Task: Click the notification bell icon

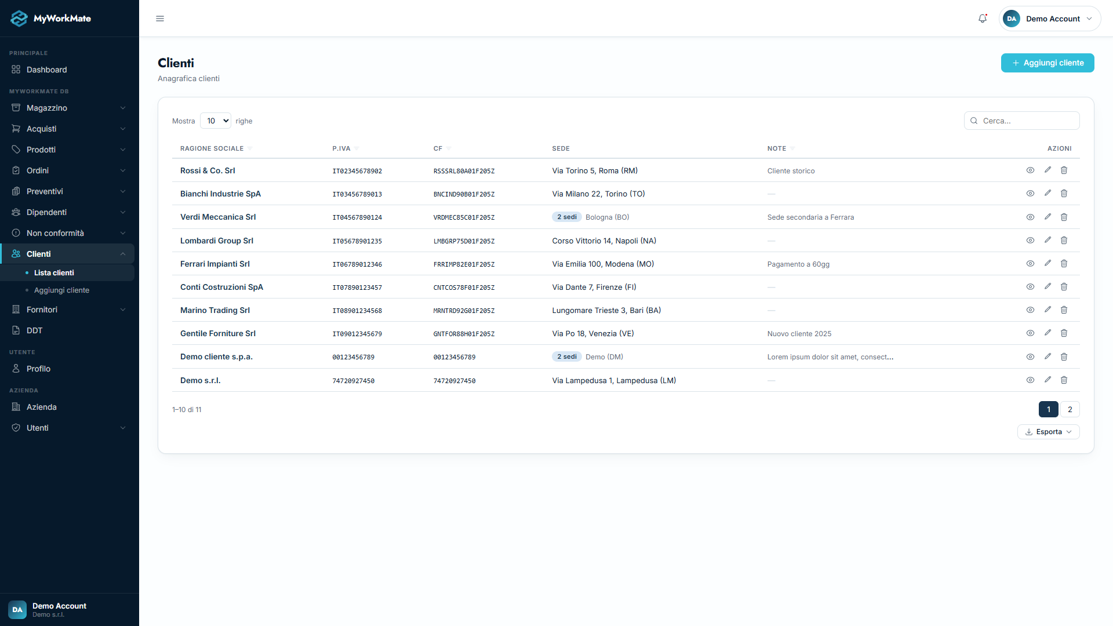Action: [983, 19]
